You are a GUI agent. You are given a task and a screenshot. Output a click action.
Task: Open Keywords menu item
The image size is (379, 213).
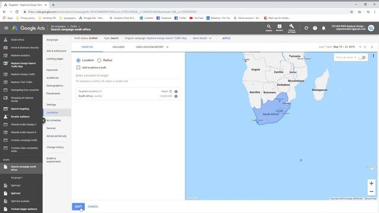click(x=52, y=70)
